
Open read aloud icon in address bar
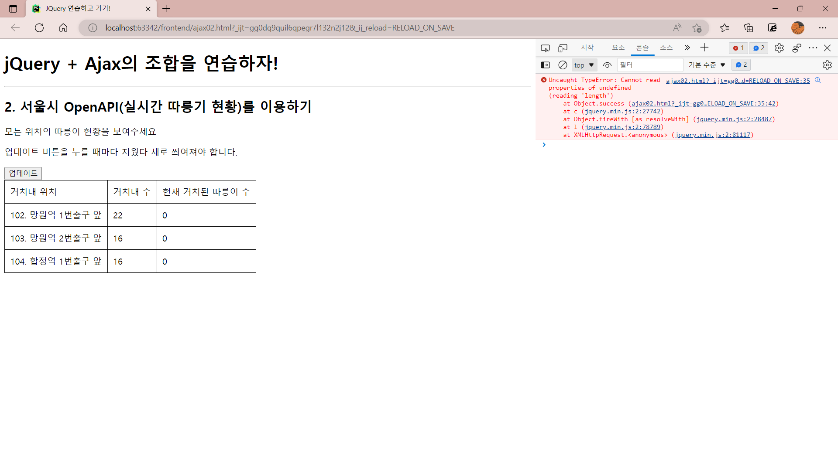click(677, 28)
